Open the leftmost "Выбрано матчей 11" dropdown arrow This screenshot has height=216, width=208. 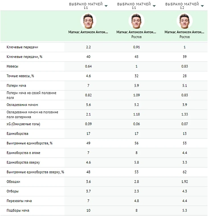point(106,6)
